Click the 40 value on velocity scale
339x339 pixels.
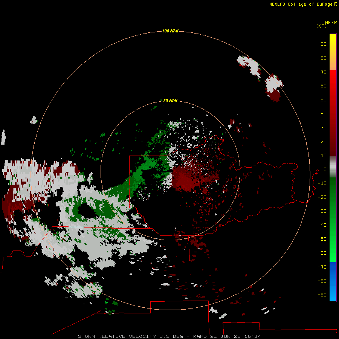click(324, 113)
